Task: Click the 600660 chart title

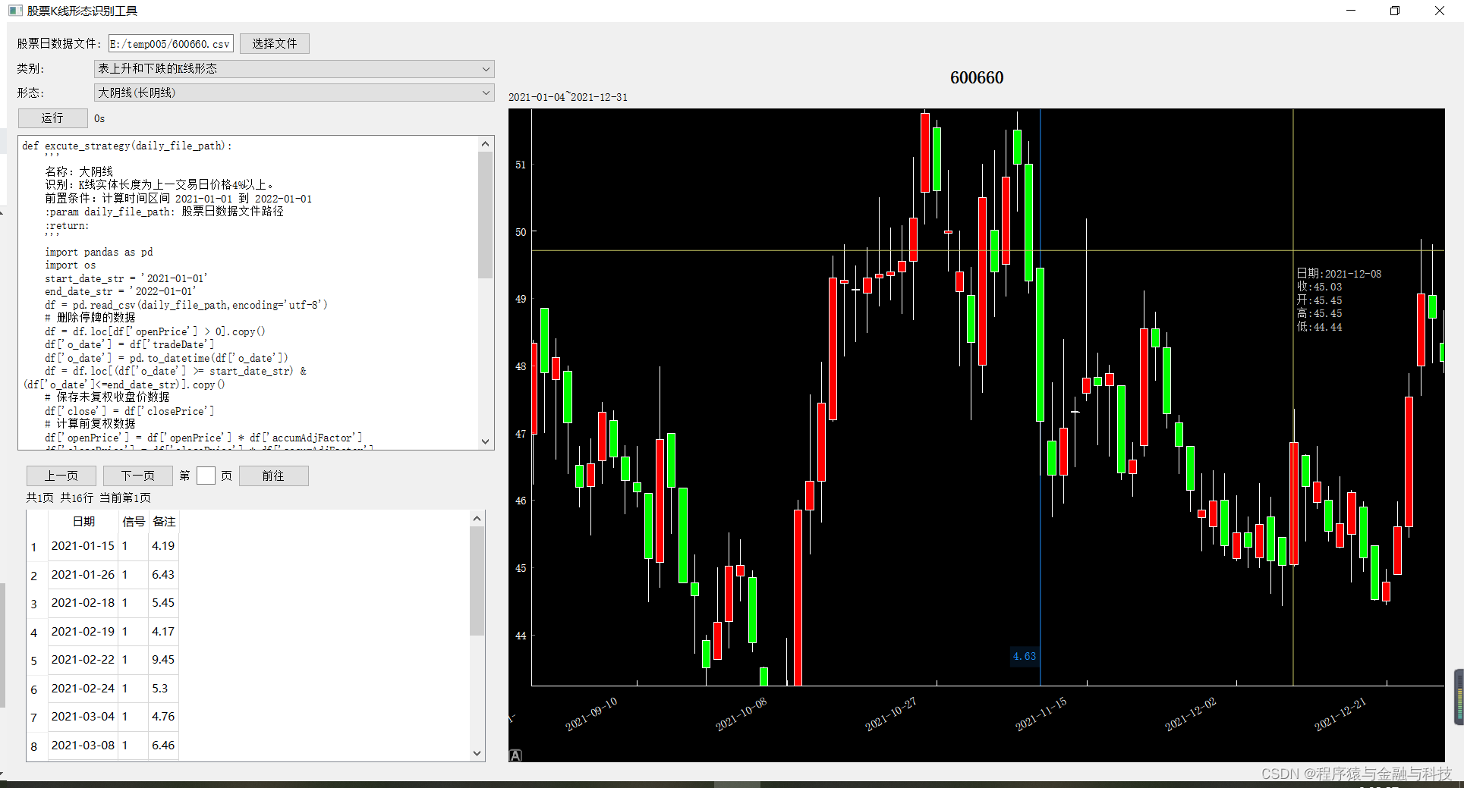Action: pyautogui.click(x=977, y=77)
